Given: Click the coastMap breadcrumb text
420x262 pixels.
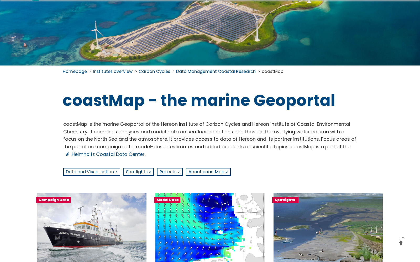Looking at the screenshot, I should pos(272,72).
